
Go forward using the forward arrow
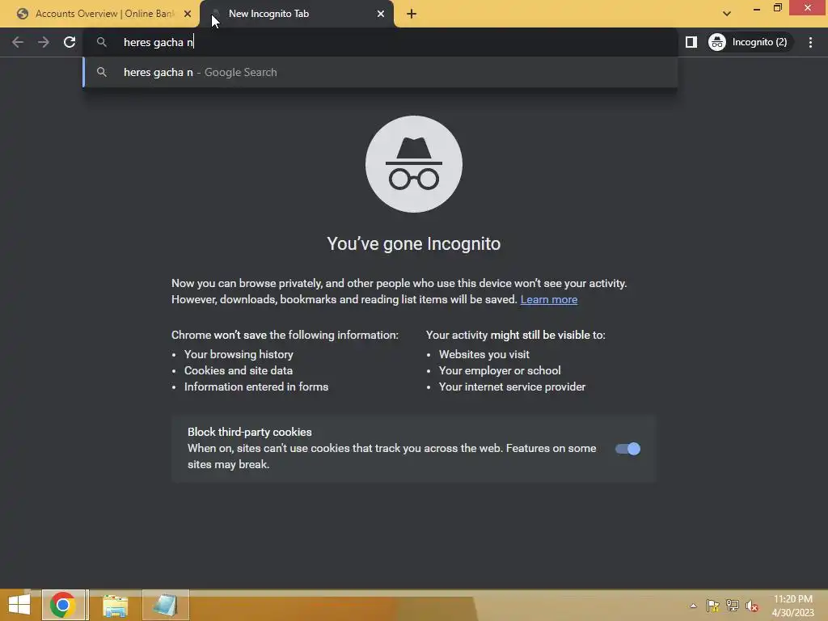coord(44,42)
